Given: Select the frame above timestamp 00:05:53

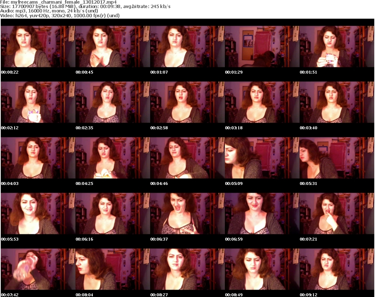Looking at the screenshot, I should [38, 214].
